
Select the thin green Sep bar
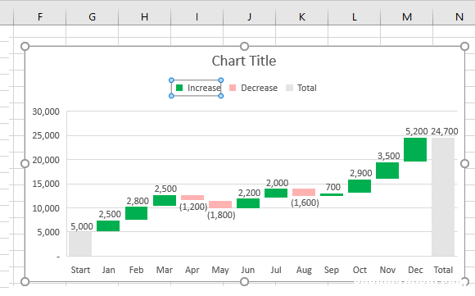(x=332, y=194)
